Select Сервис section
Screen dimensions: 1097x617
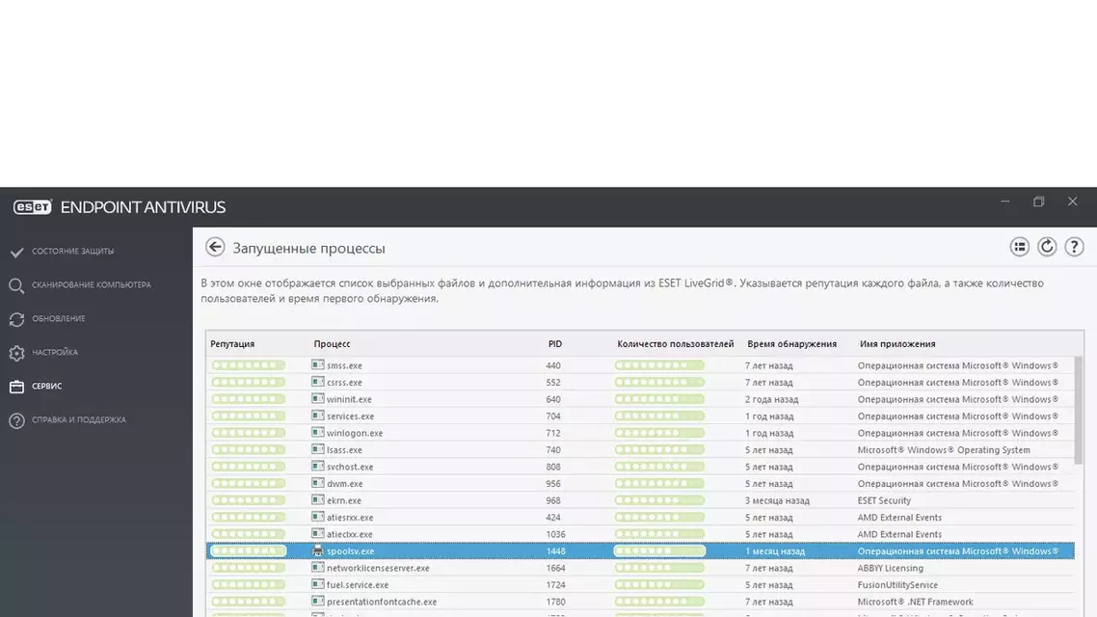pyautogui.click(x=47, y=386)
